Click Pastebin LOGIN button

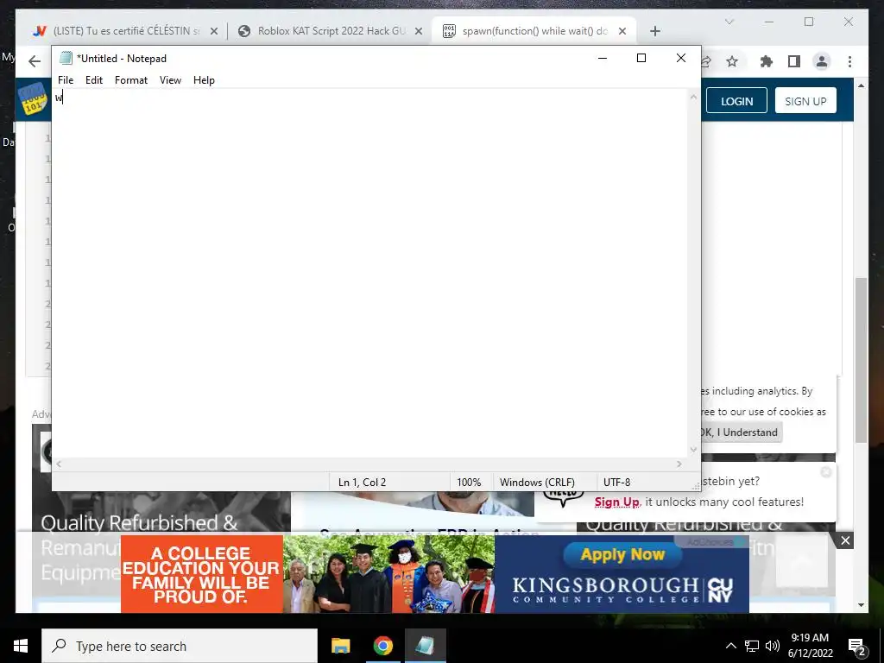[736, 101]
